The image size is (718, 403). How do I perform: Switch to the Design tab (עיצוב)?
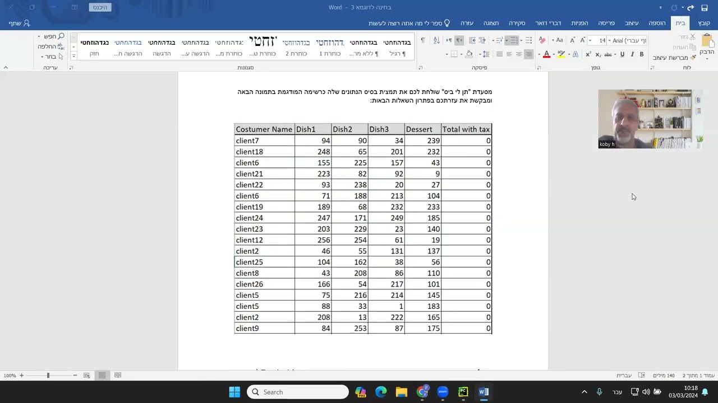632,23
